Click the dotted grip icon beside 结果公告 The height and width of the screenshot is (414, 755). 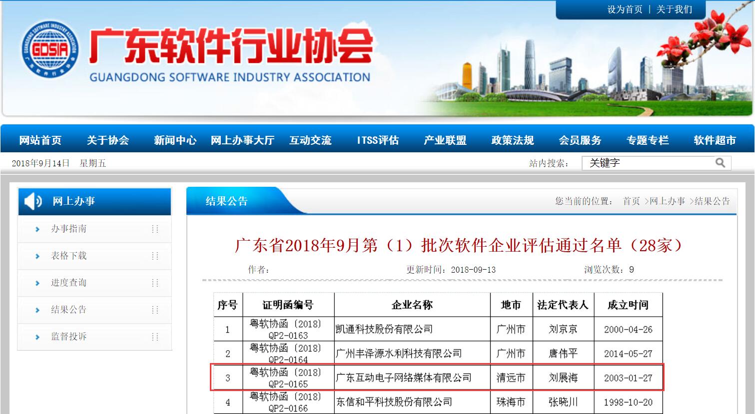pyautogui.click(x=155, y=310)
